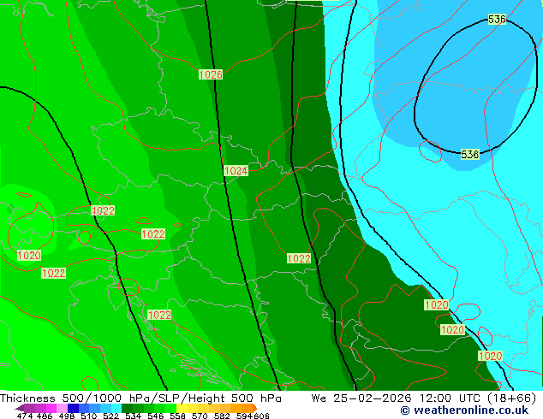543x419 pixels.
Task: Click the 1024 isobar label
Action: click(236, 170)
